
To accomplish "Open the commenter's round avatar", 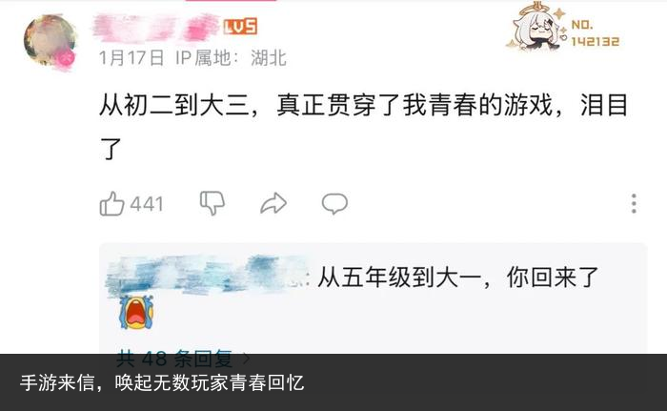I will coord(50,40).
